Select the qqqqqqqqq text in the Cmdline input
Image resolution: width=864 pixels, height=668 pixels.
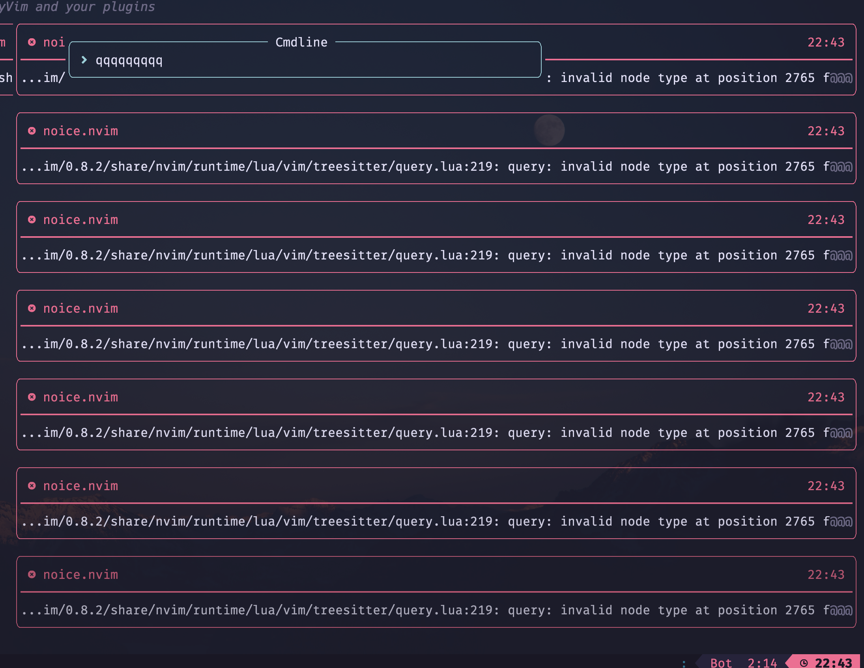(x=129, y=60)
